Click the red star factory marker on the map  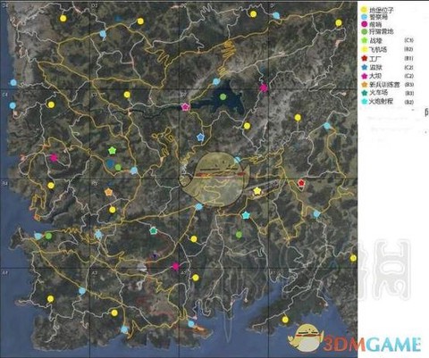pyautogui.click(x=301, y=183)
